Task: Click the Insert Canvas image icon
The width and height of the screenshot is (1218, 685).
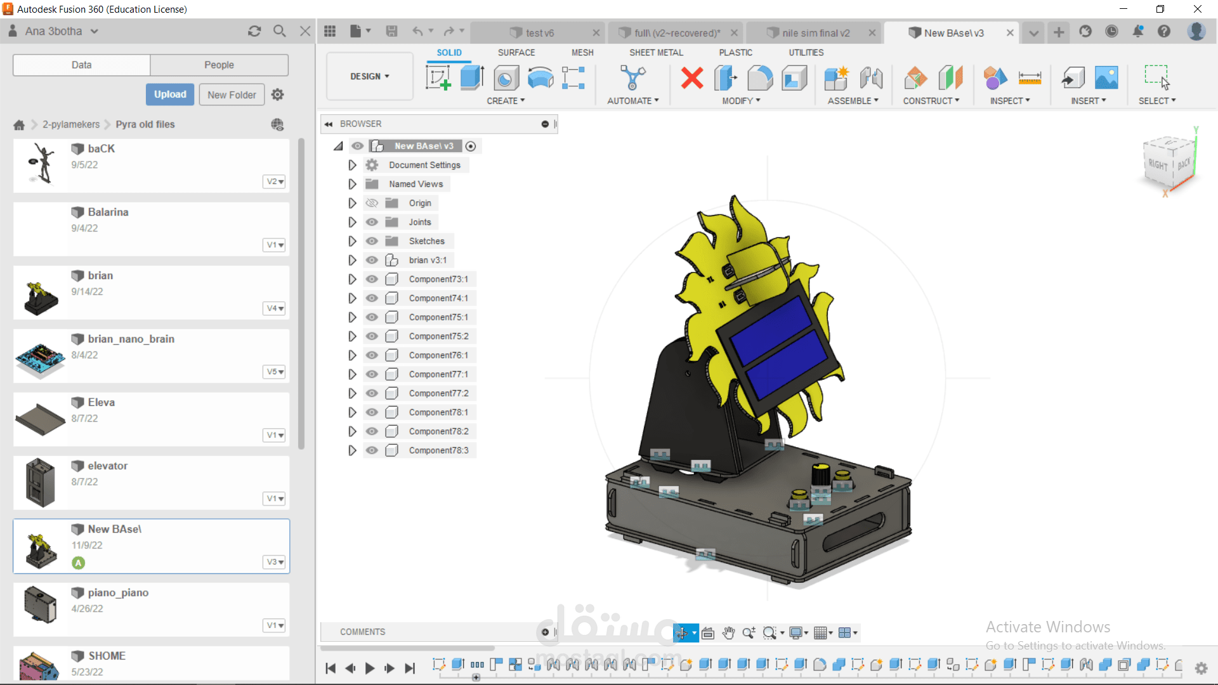Action: pos(1106,78)
